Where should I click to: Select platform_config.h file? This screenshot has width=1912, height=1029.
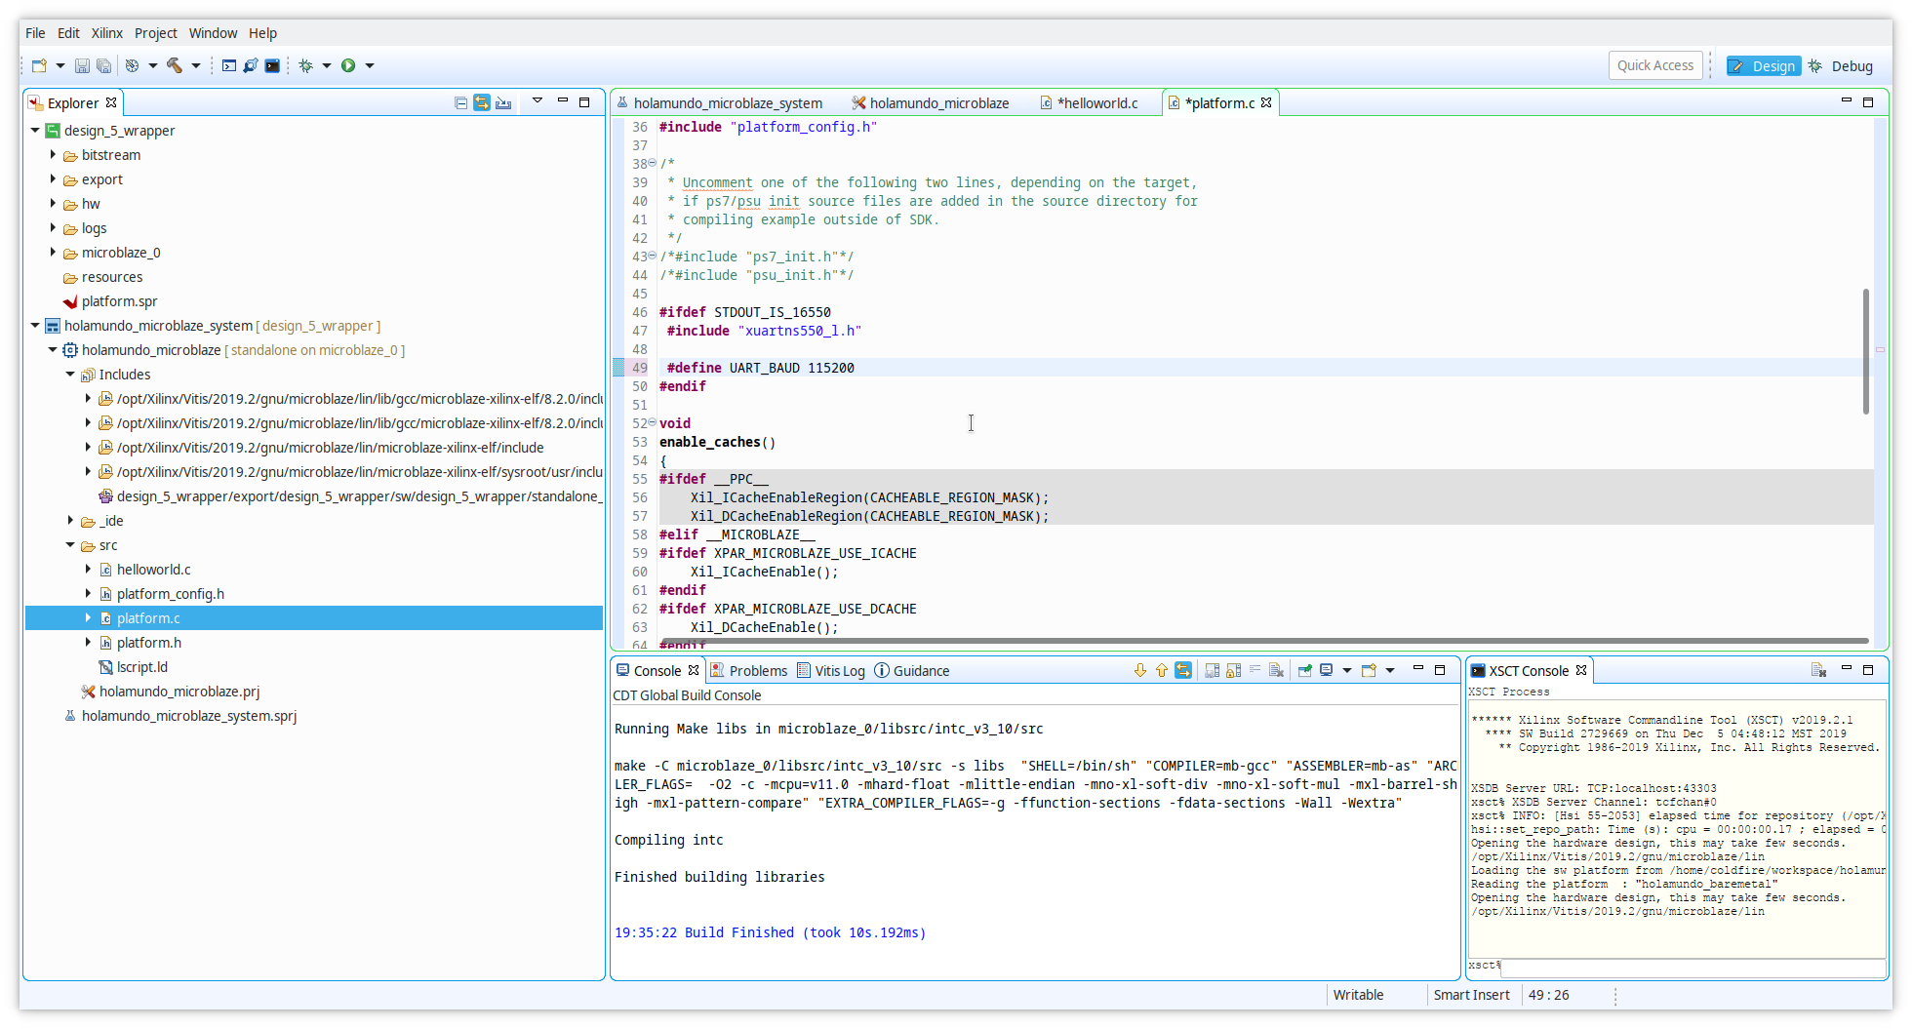(171, 594)
